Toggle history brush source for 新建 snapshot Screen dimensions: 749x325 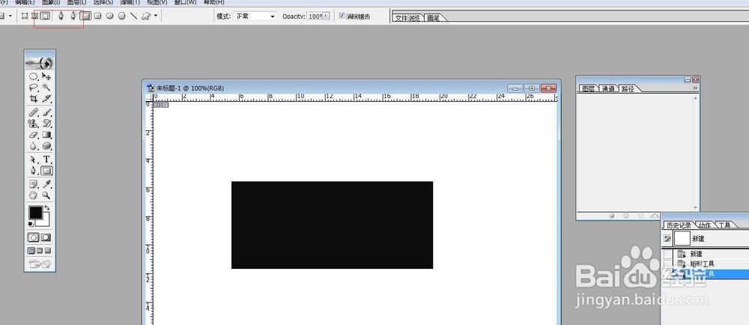pyautogui.click(x=667, y=238)
